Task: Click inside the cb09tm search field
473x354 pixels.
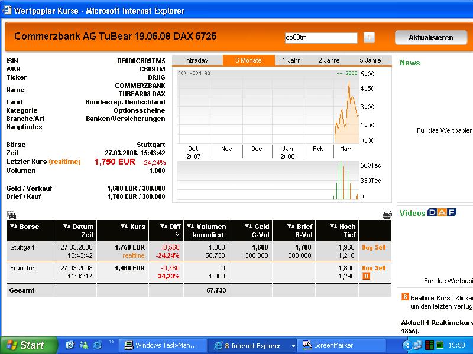Action: (x=321, y=37)
